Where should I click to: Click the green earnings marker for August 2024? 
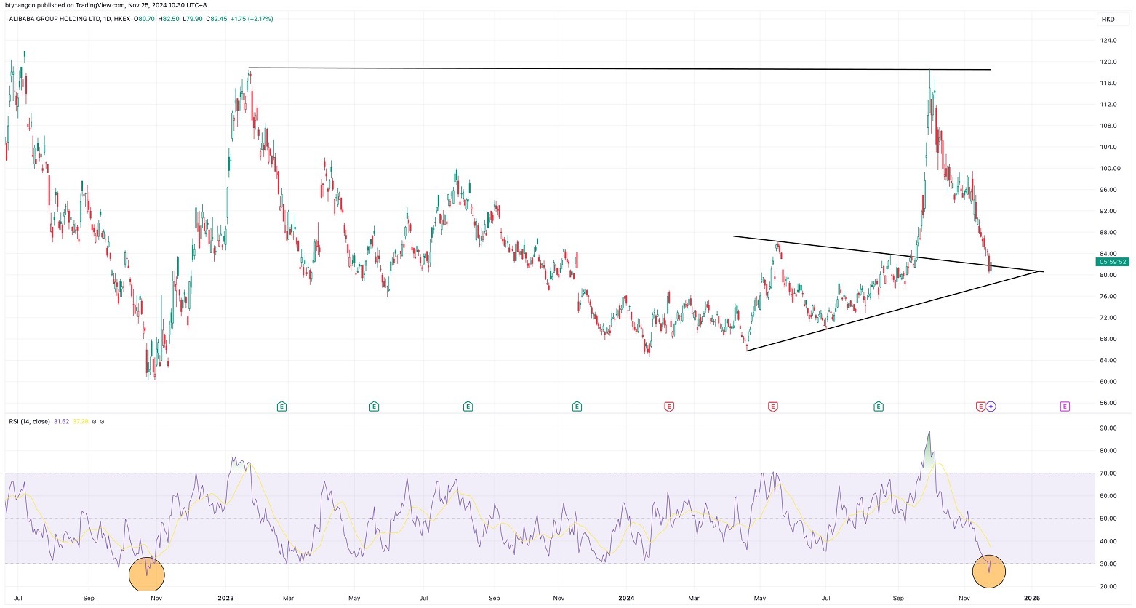click(x=879, y=407)
